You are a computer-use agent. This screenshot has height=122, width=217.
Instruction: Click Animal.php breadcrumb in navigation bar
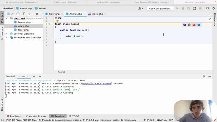tap(24, 8)
